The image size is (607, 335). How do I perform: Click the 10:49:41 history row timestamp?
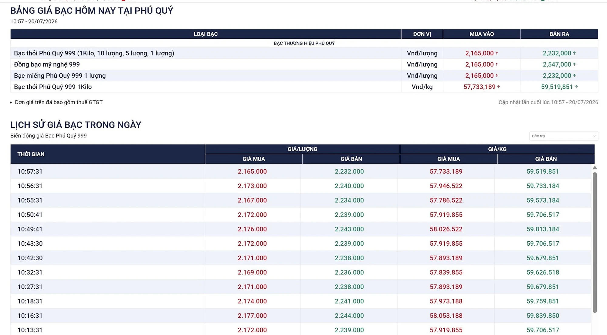(x=30, y=229)
